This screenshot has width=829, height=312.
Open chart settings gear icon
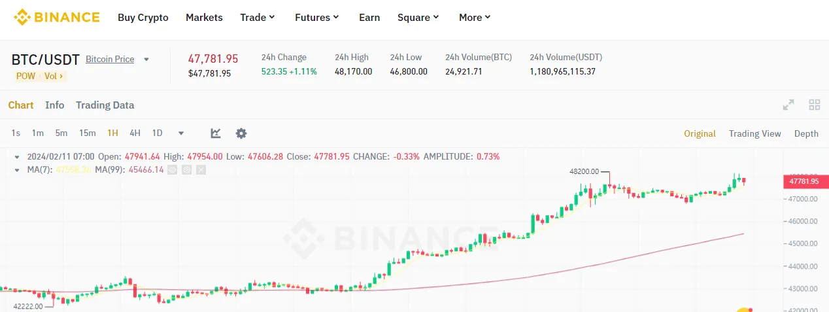(x=241, y=133)
